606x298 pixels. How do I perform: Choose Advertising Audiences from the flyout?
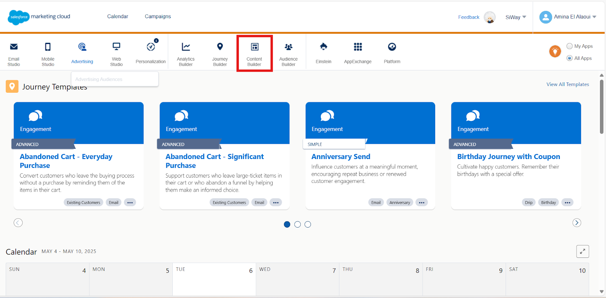pos(115,79)
